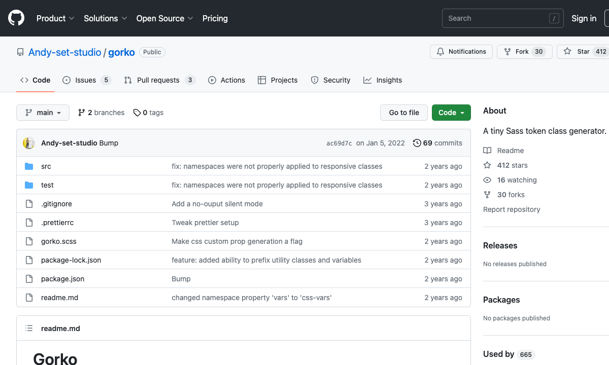Click the package.json file icon

(x=29, y=279)
